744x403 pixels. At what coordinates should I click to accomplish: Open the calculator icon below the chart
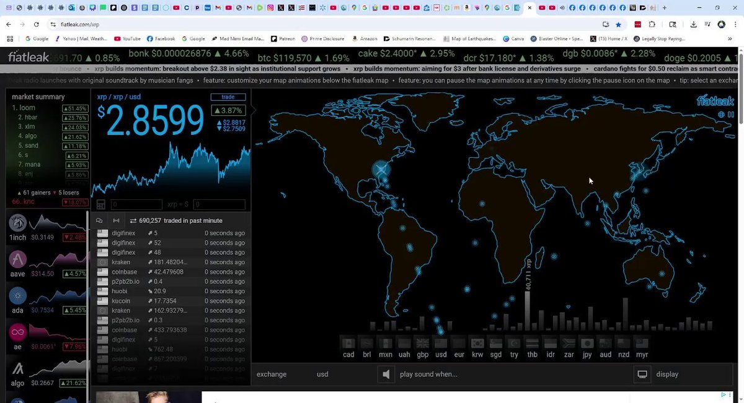coord(101,205)
